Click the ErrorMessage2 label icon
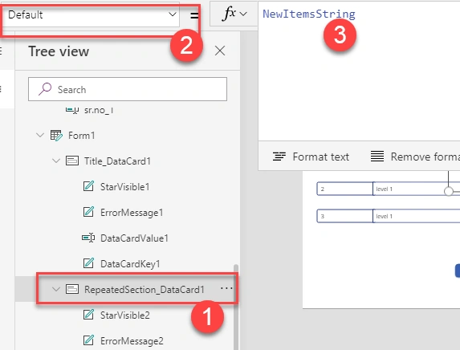Image resolution: width=460 pixels, height=350 pixels. [x=88, y=340]
